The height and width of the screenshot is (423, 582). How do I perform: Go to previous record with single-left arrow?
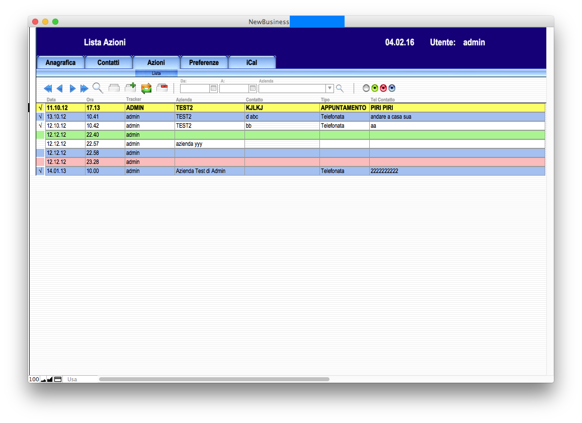60,89
